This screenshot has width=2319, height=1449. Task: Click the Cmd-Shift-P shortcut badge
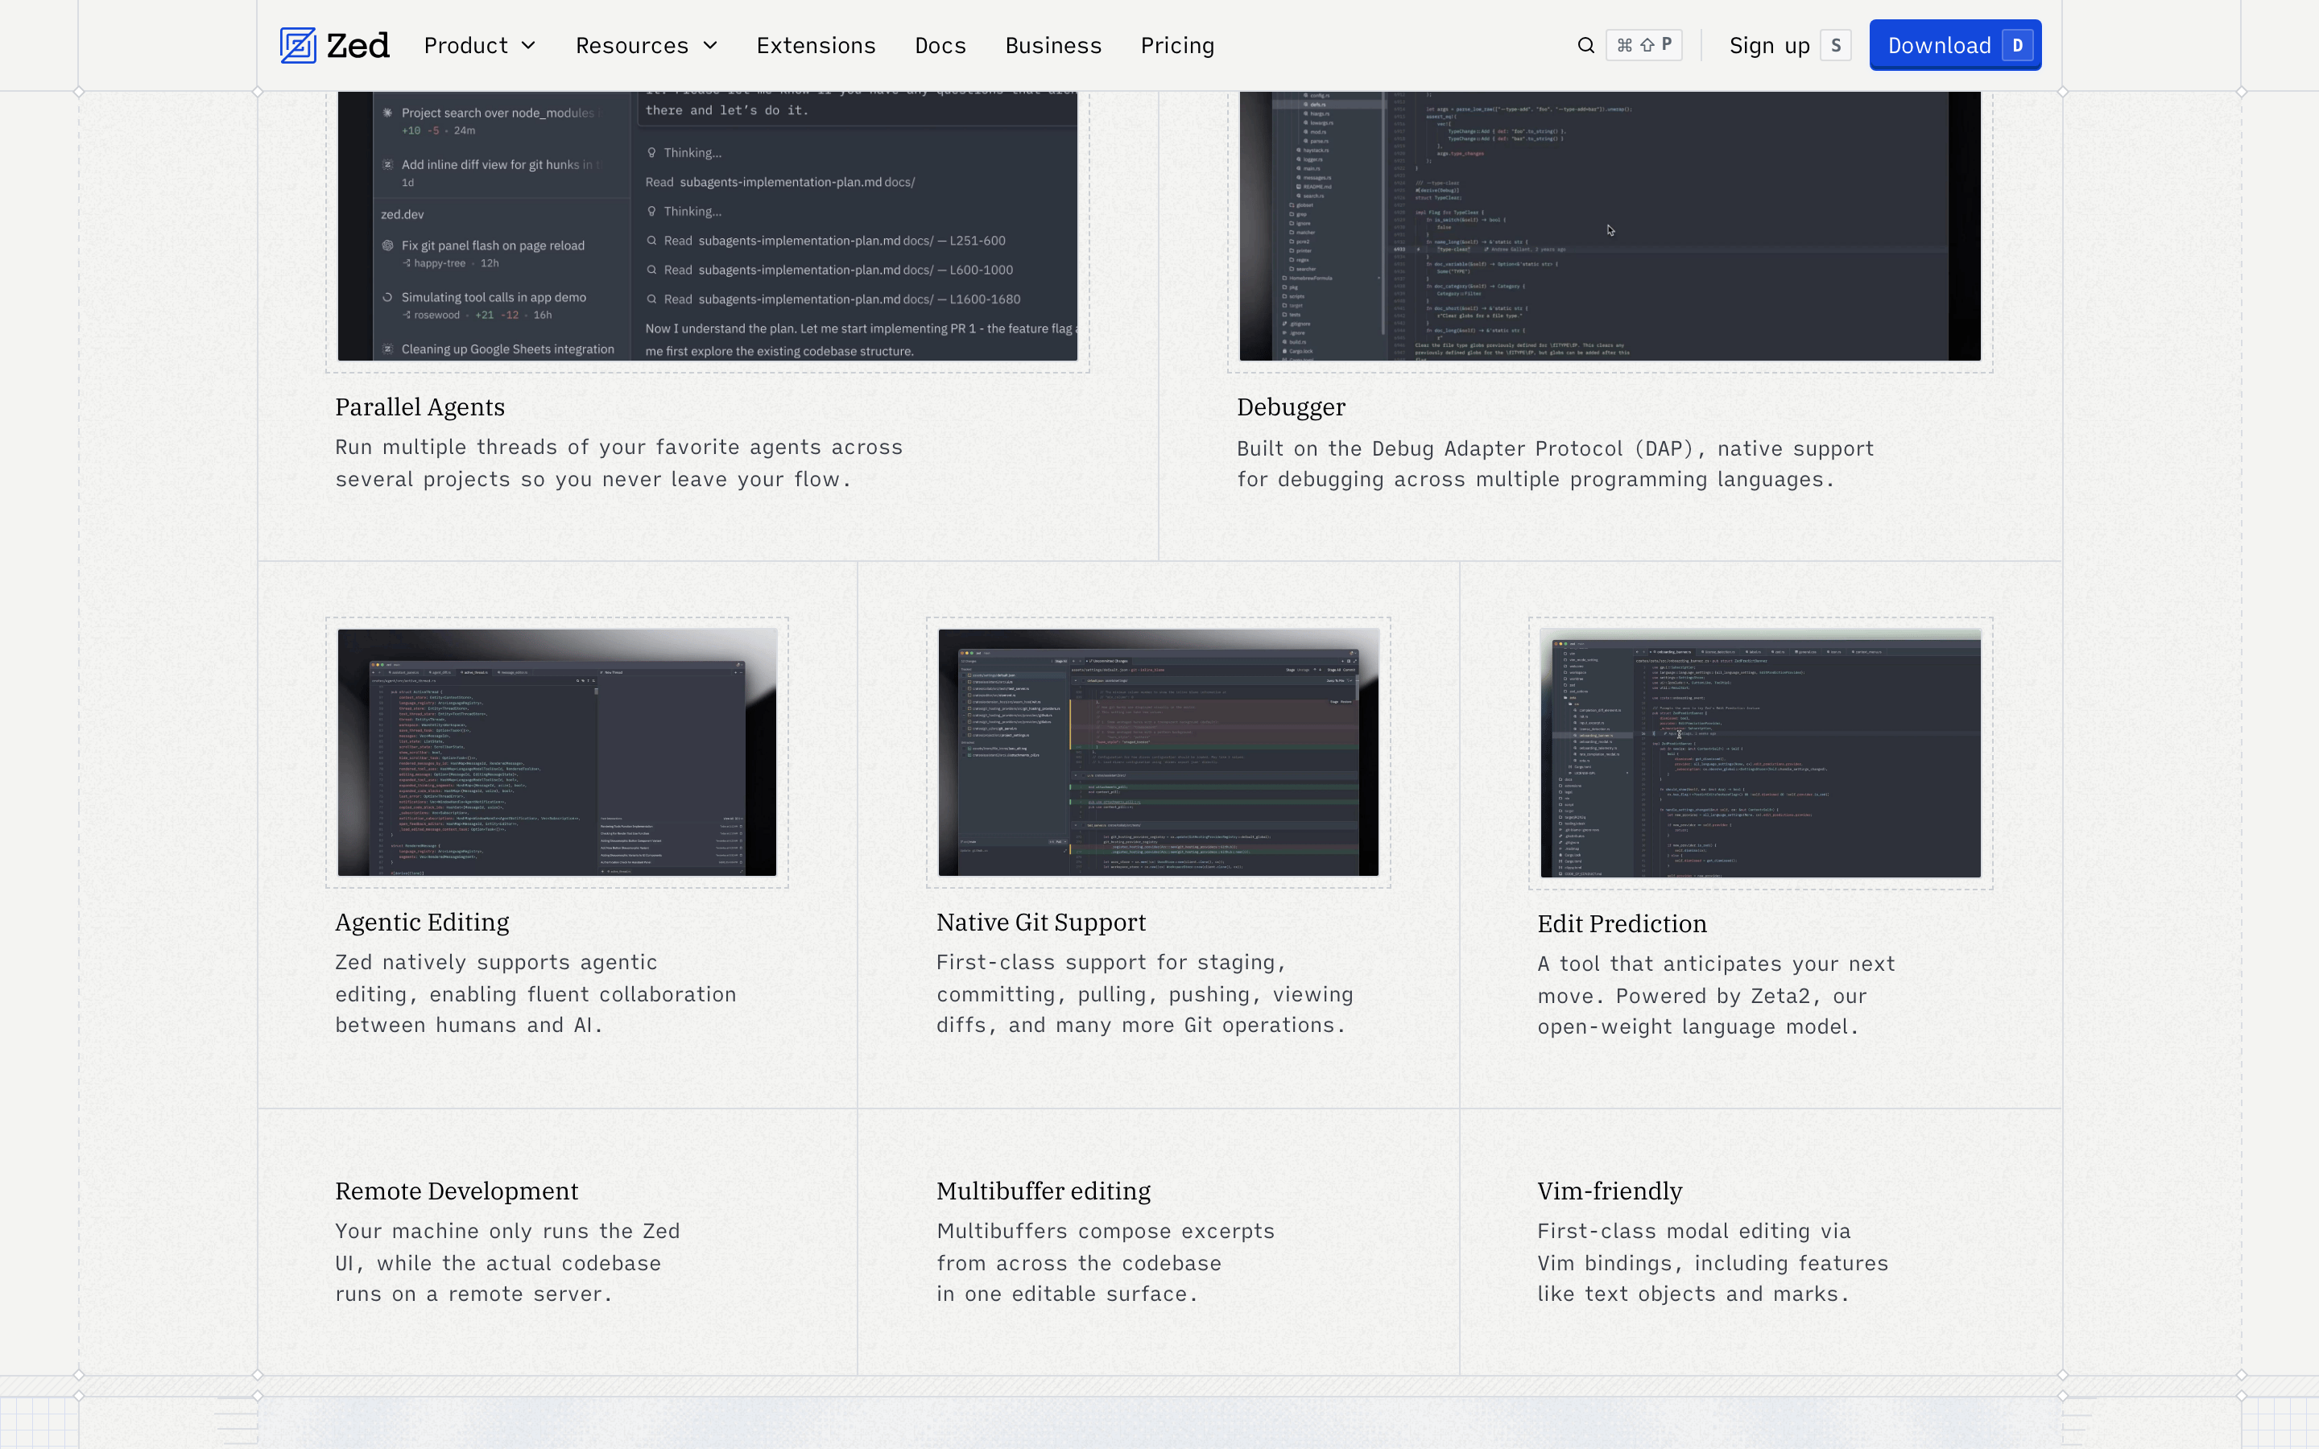(x=1643, y=45)
